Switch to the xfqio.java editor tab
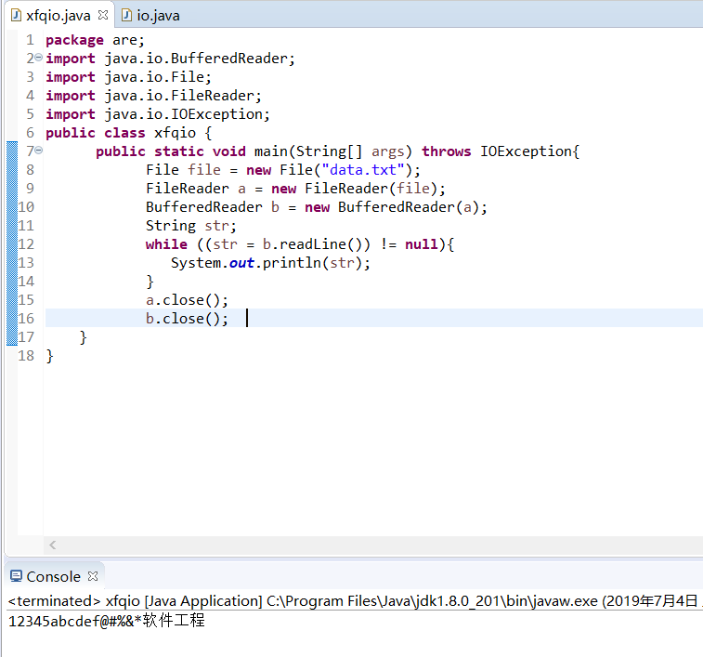The width and height of the screenshot is (703, 657). 58,16
